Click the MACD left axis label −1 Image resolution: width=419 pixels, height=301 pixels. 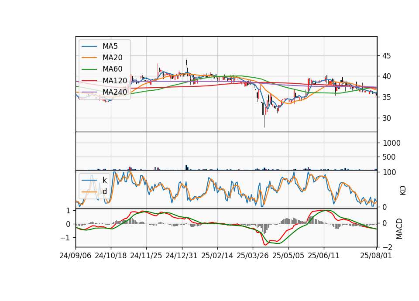[x=65, y=238]
